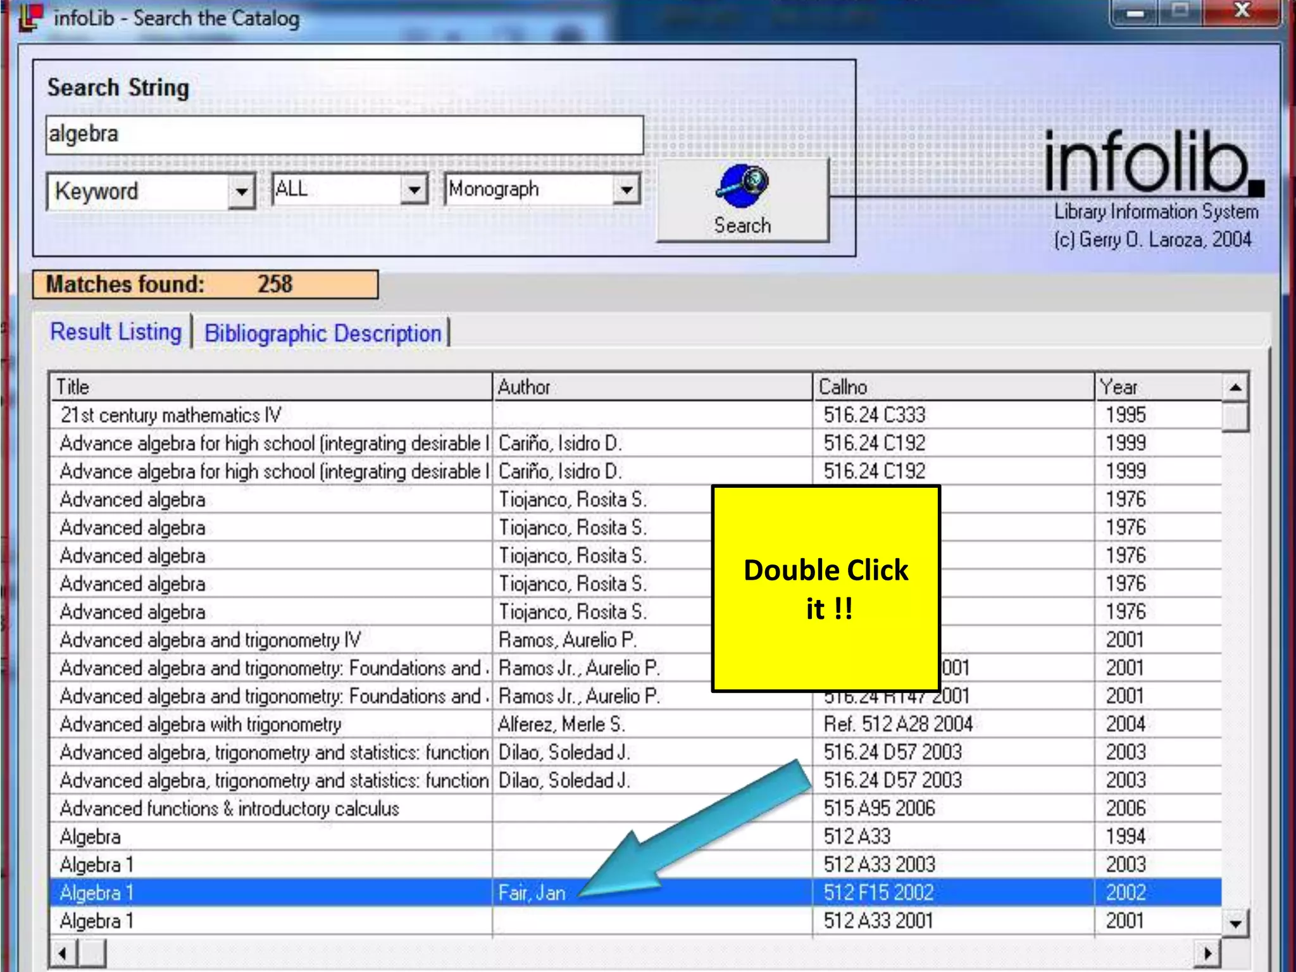The width and height of the screenshot is (1296, 972).
Task: Click the algebra search string field
Action: 344,135
